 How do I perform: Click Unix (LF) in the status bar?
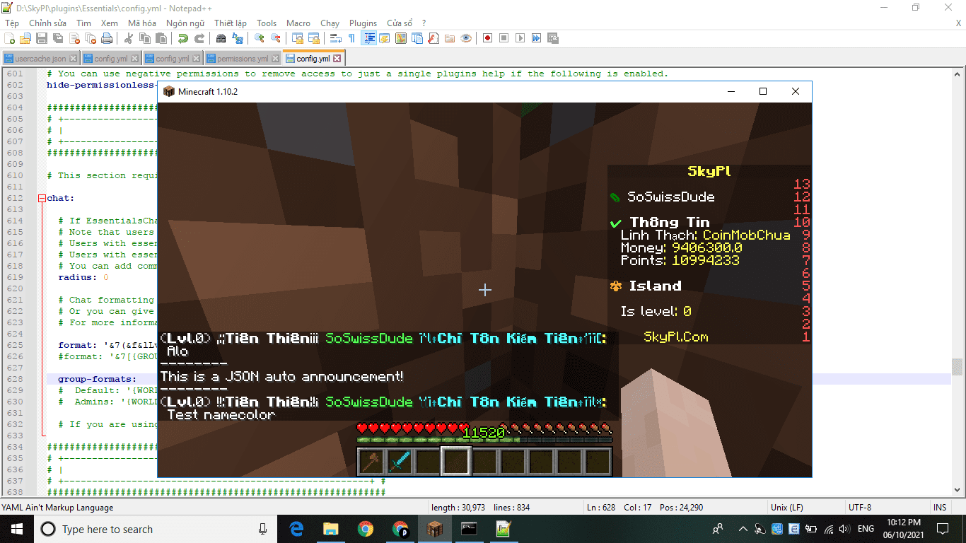[x=786, y=508]
